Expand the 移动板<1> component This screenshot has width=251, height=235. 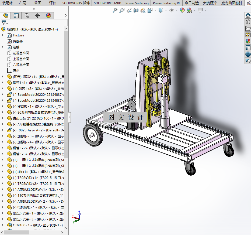pos(3,106)
